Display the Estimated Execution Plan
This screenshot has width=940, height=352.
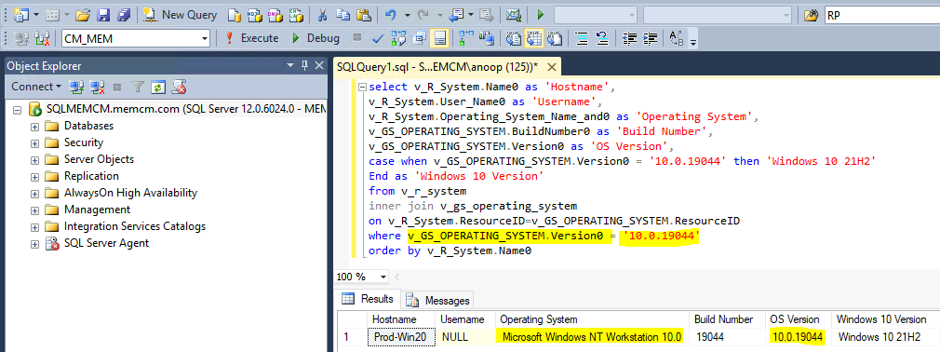click(397, 38)
